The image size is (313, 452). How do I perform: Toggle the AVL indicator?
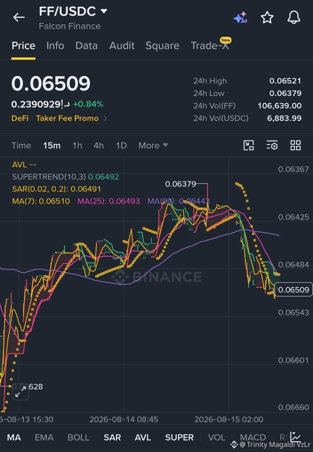point(143,437)
